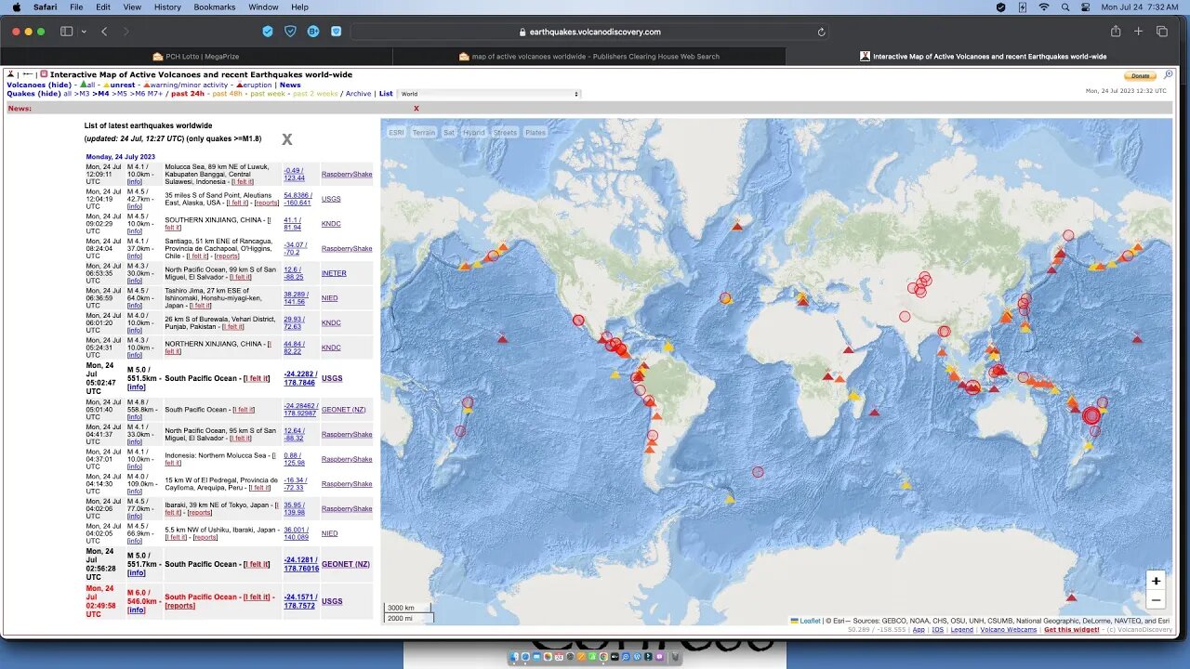Zoom in the map with plus button
1190x669 pixels.
pyautogui.click(x=1156, y=581)
